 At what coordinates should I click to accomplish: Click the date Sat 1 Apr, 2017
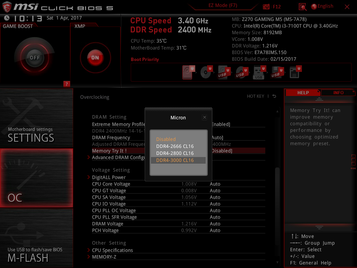64,18
